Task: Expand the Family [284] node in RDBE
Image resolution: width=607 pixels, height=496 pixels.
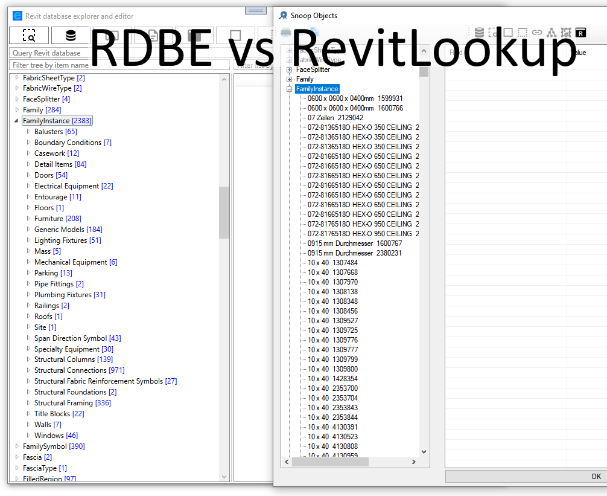Action: click(x=17, y=110)
